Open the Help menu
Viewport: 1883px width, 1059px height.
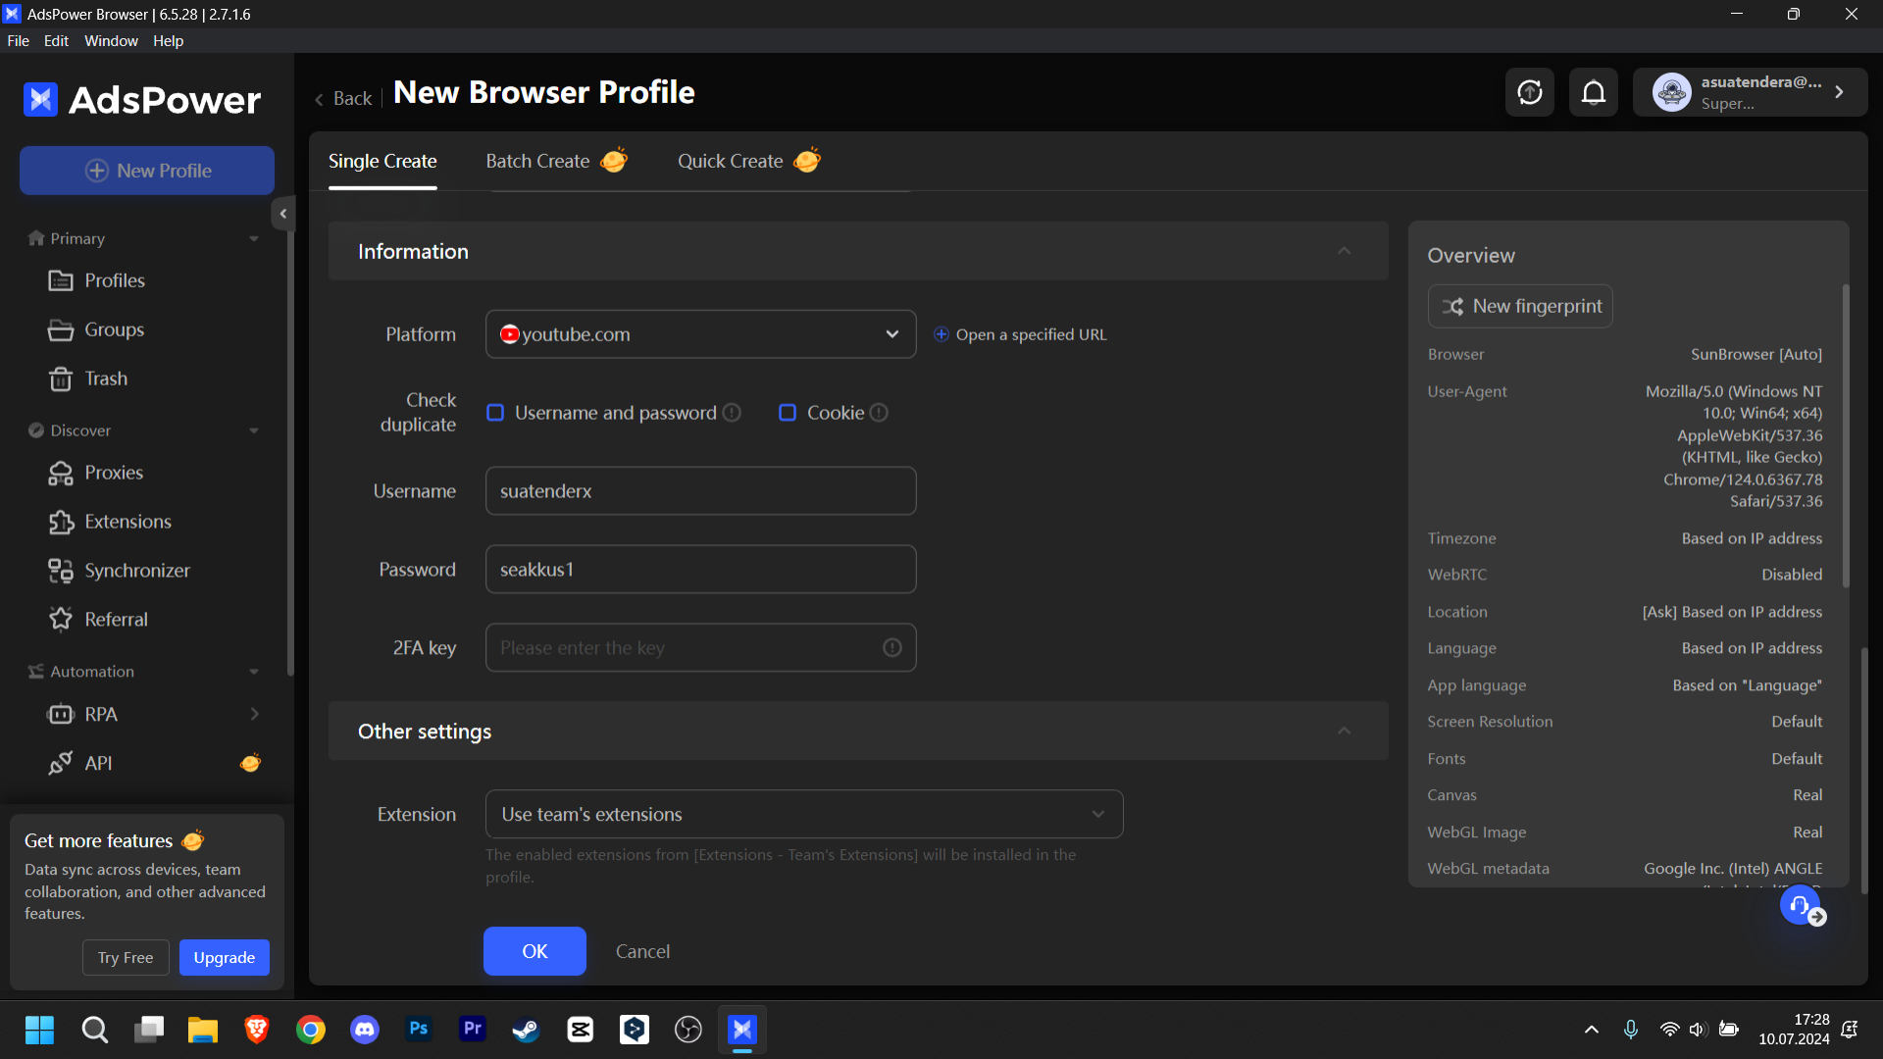(x=168, y=41)
